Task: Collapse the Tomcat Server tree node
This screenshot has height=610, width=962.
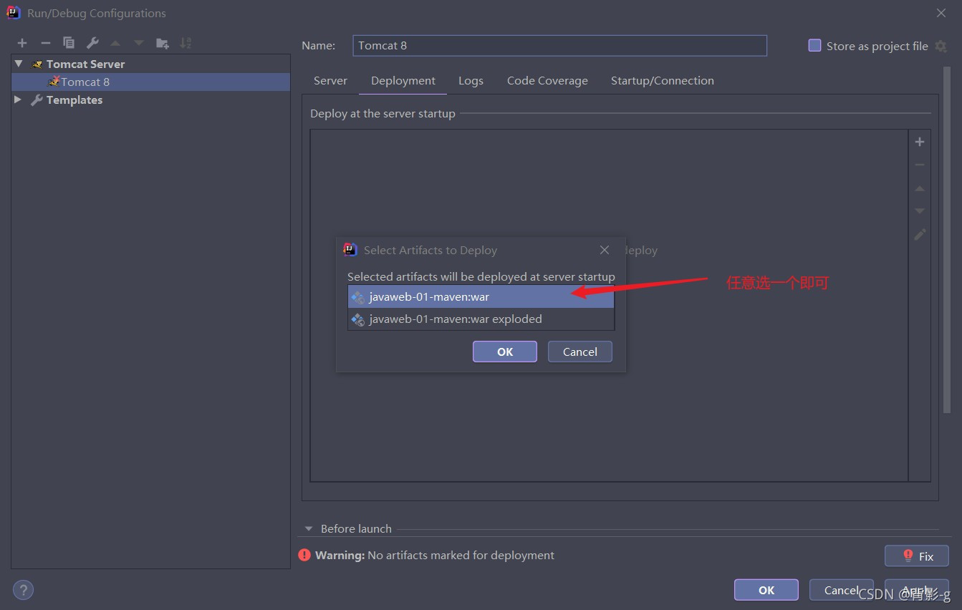Action: (19, 64)
